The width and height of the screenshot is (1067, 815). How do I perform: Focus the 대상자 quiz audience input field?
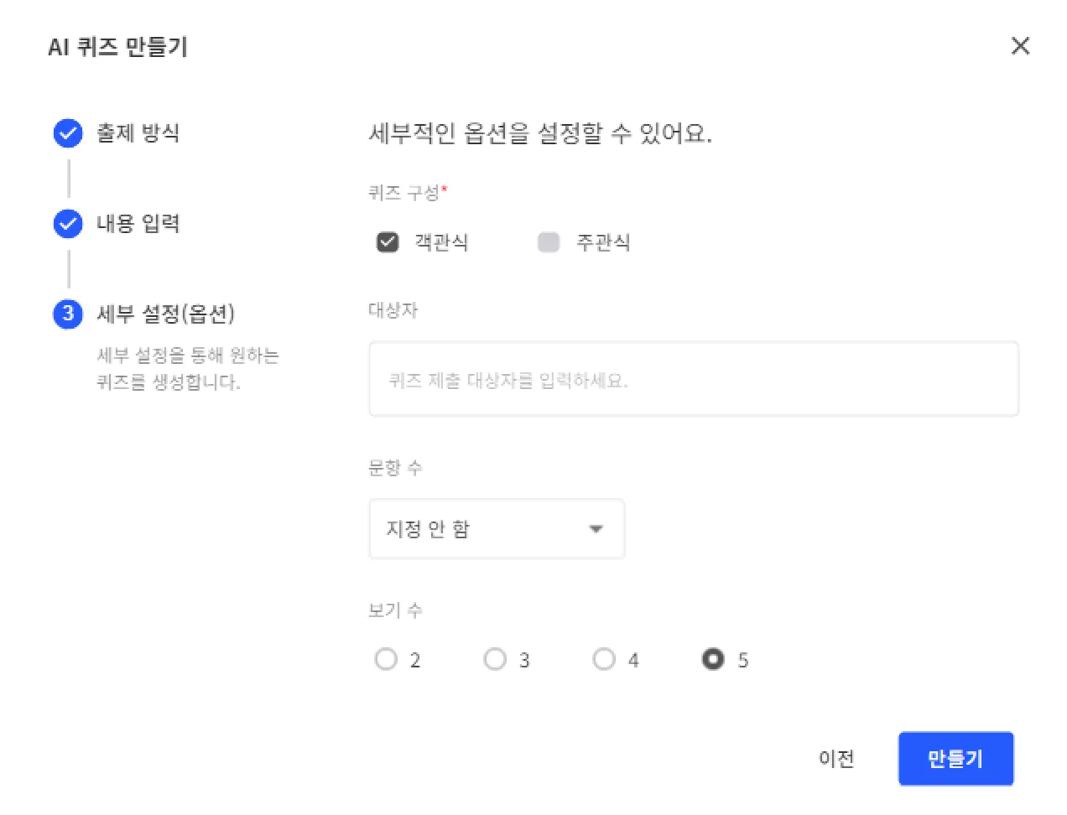(694, 379)
